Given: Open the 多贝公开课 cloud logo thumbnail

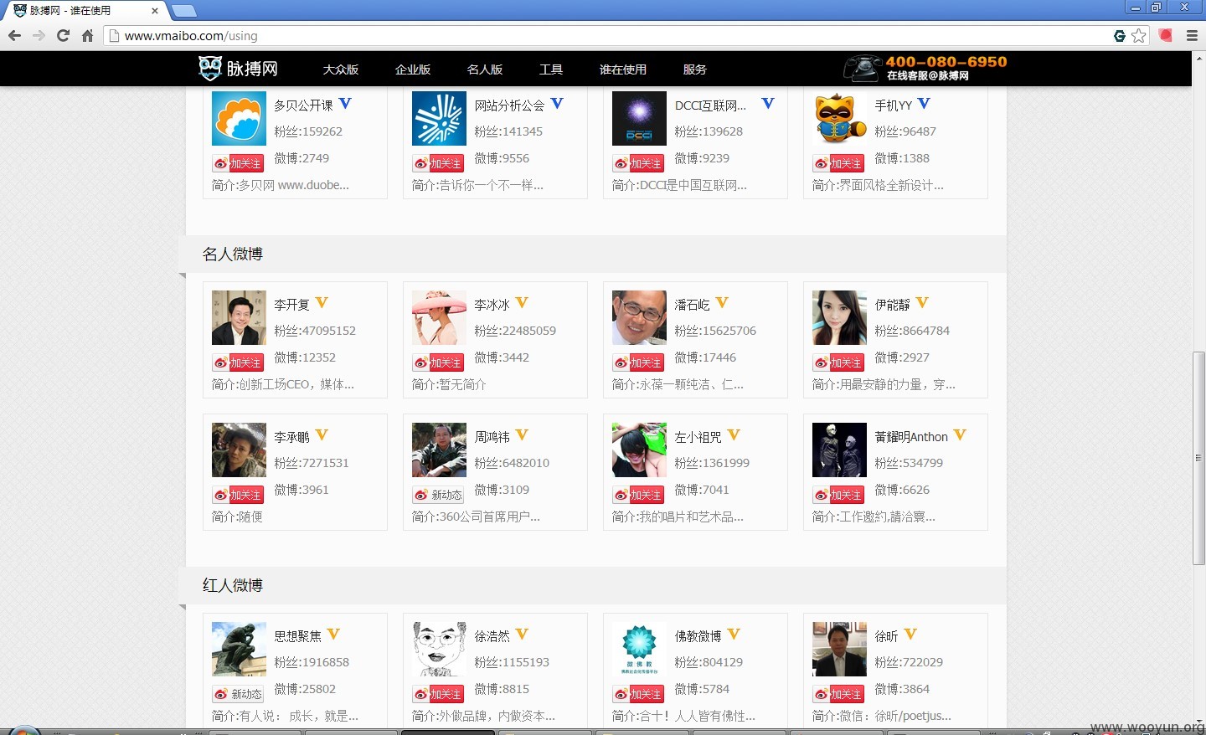Looking at the screenshot, I should (x=239, y=118).
